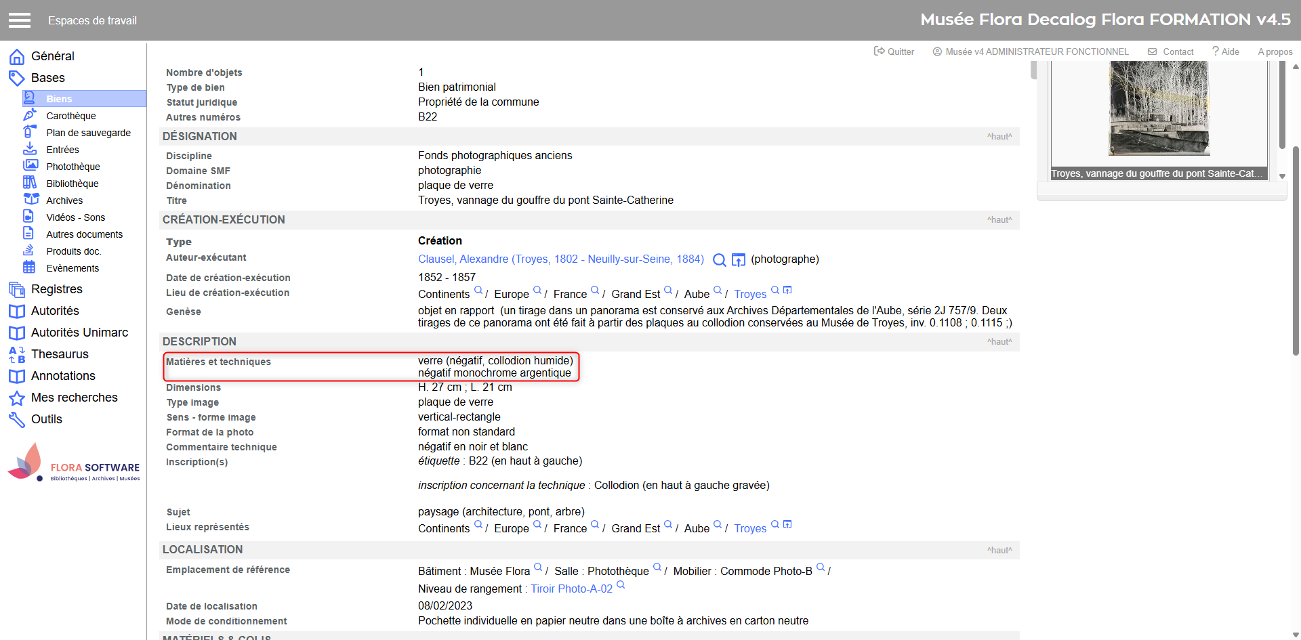
Task: Click the Flora Software logo
Action: (x=73, y=463)
